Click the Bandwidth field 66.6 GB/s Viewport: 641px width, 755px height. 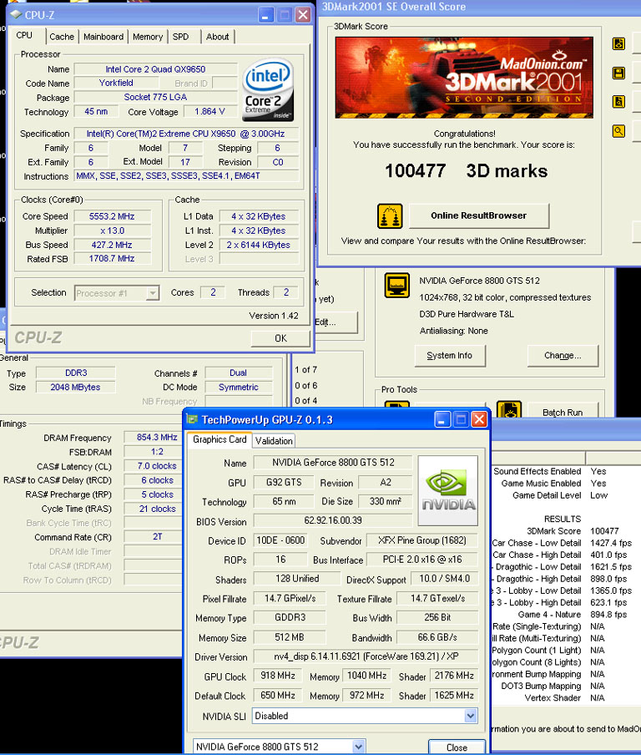pyautogui.click(x=437, y=637)
